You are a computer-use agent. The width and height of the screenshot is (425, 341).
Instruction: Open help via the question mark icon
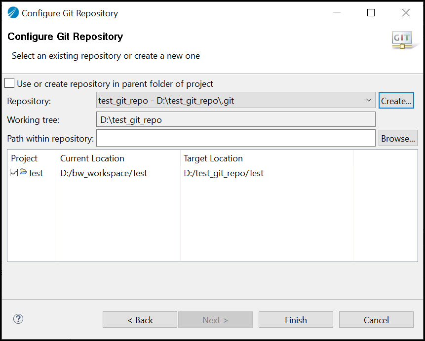(18, 319)
